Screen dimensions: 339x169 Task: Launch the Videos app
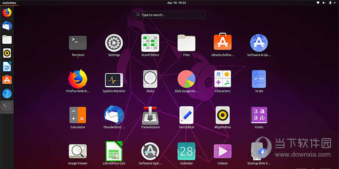tap(223, 151)
